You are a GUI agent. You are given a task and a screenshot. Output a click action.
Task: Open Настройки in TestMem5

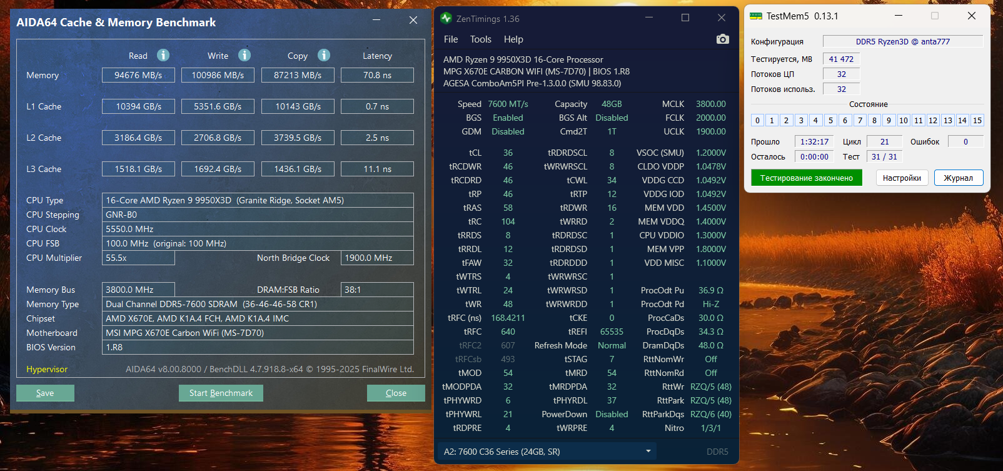click(x=902, y=178)
